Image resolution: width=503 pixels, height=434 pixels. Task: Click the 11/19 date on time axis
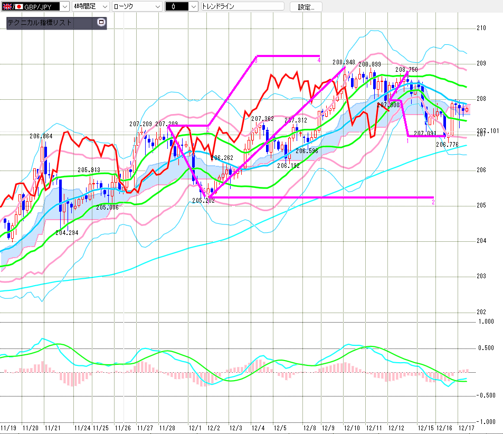coord(8,427)
